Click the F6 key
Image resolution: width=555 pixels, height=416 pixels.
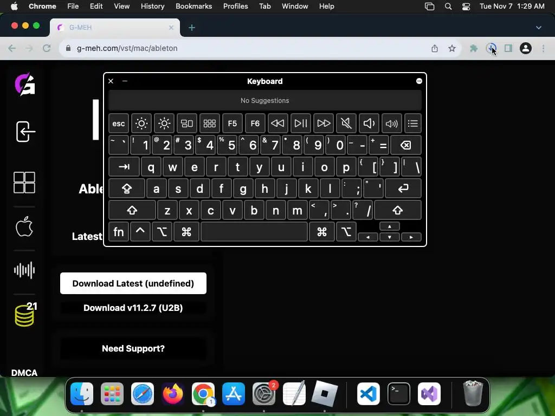pyautogui.click(x=255, y=123)
